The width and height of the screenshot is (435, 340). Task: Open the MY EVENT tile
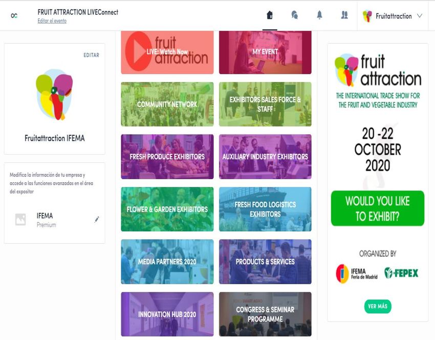265,52
